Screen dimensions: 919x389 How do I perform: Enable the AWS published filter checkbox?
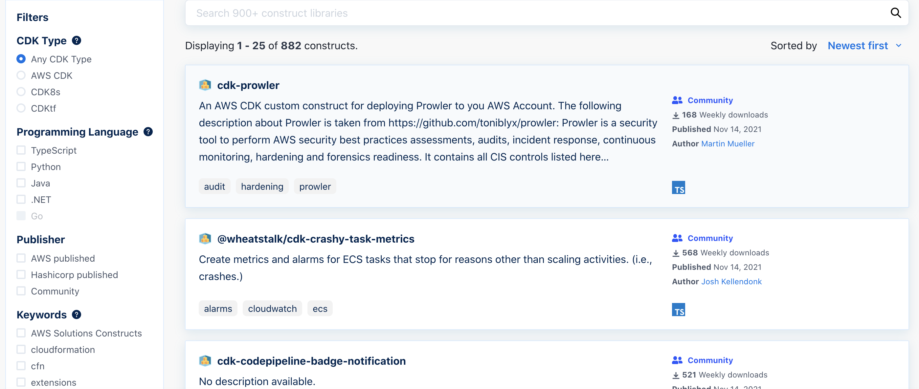(x=21, y=258)
